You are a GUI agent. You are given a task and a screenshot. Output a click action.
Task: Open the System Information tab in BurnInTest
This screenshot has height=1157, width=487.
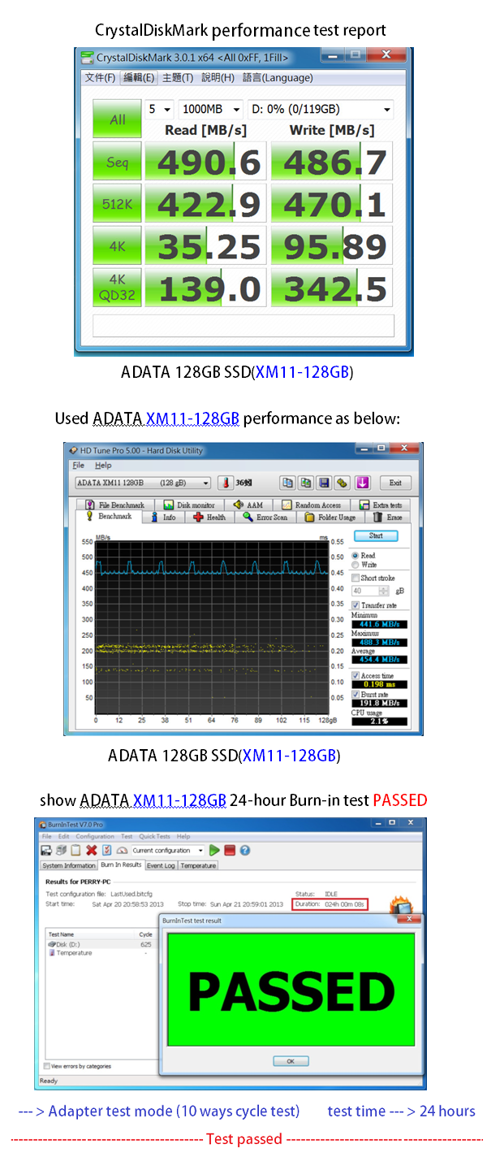(69, 866)
